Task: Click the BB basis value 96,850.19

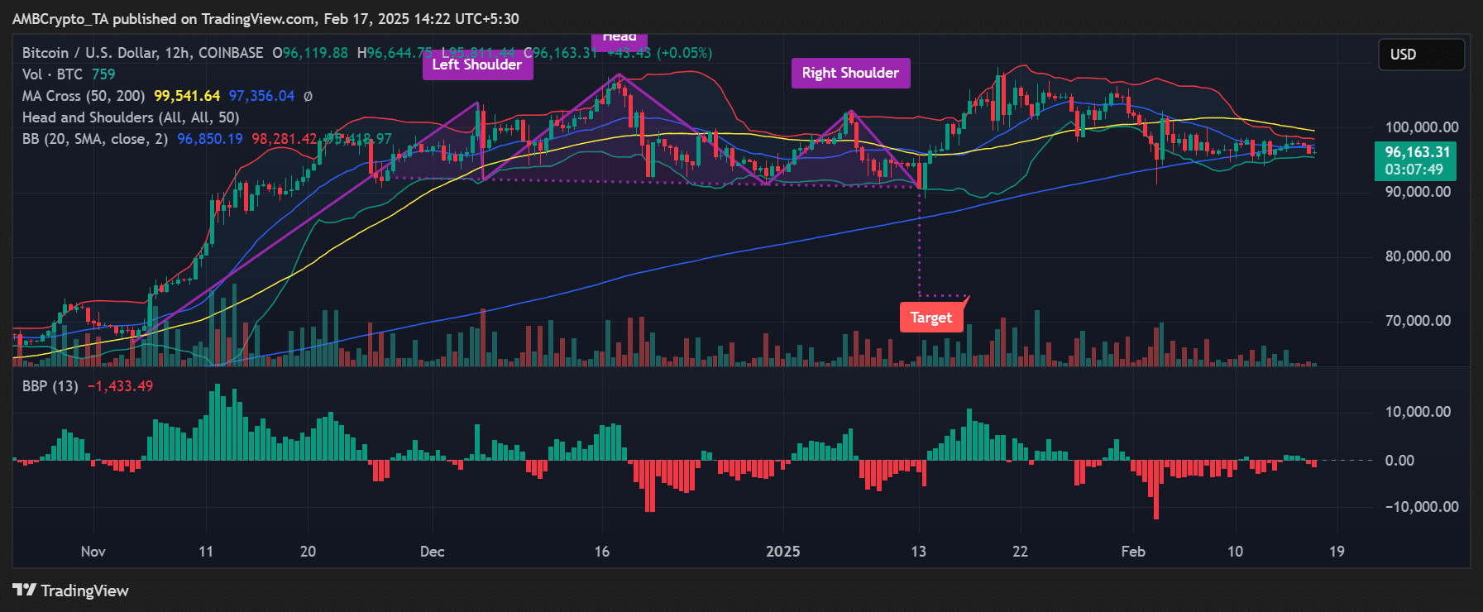Action: 210,139
